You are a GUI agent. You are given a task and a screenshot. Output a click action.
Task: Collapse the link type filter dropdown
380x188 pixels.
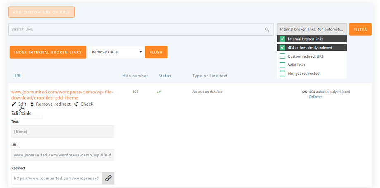coord(311,30)
